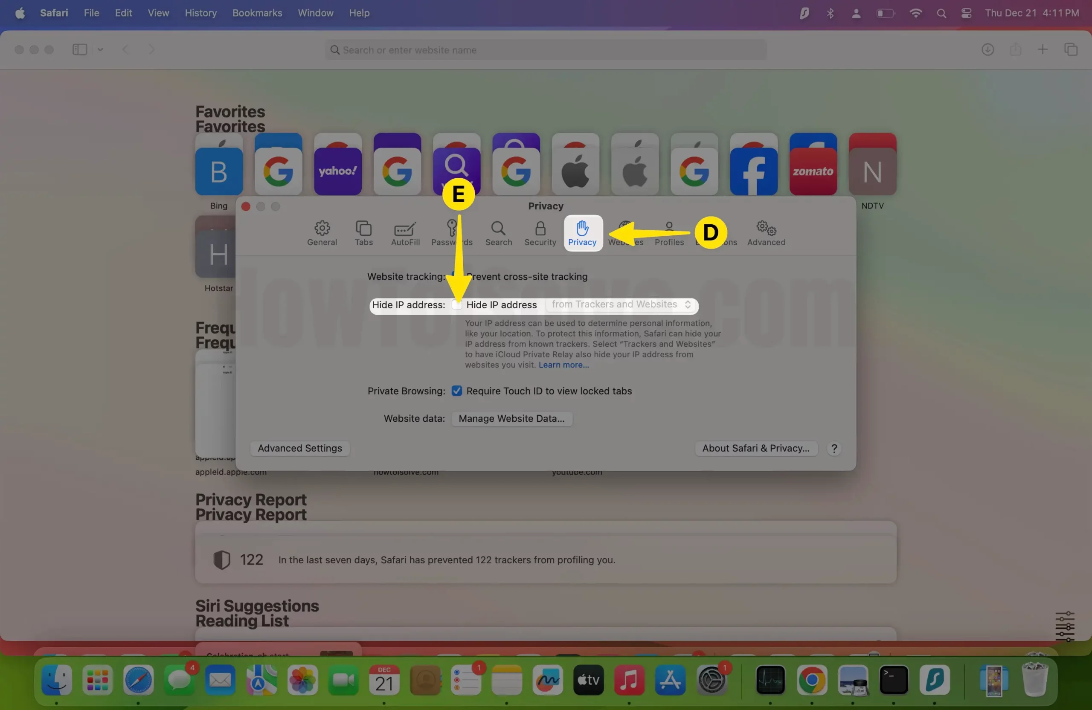Click the Downloads icon in Safari toolbar

pyautogui.click(x=987, y=49)
